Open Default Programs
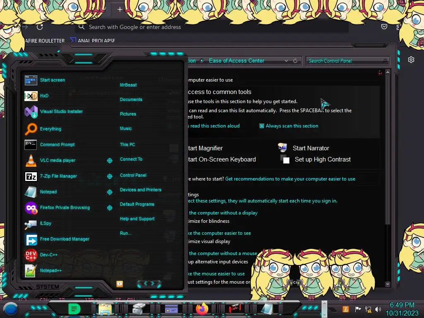The width and height of the screenshot is (424, 318). [137, 205]
